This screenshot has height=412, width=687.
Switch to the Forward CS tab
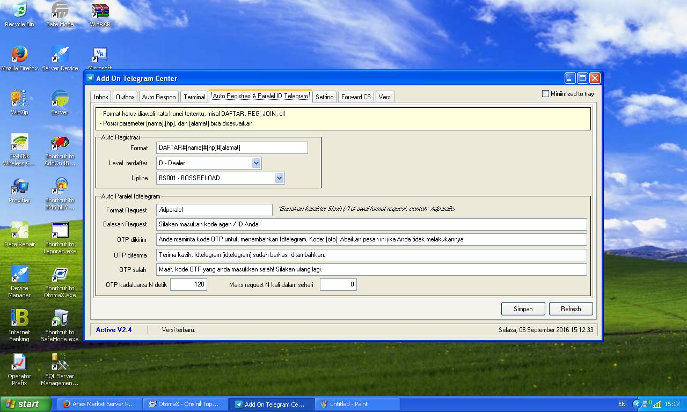(x=356, y=97)
